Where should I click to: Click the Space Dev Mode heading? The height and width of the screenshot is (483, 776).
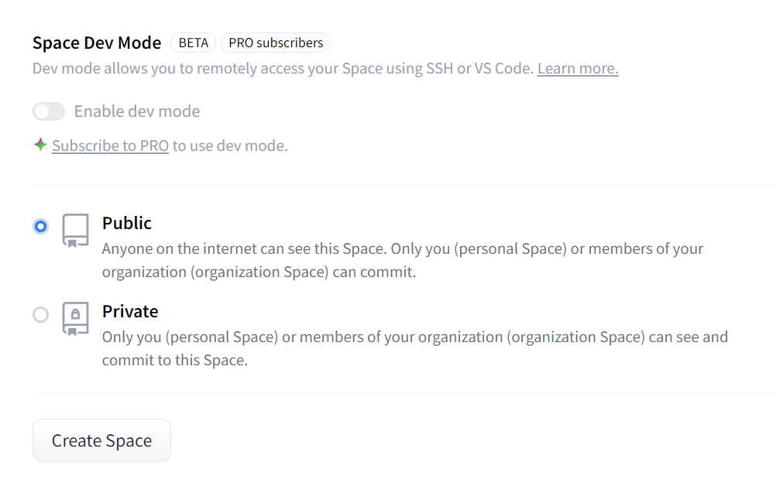click(97, 43)
